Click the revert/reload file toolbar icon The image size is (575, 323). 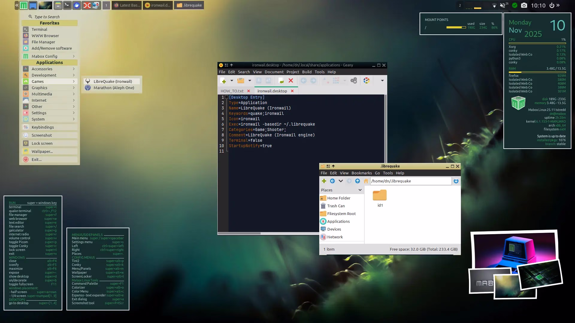click(281, 81)
